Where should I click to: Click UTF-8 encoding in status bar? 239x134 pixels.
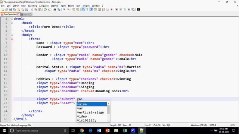[x=213, y=125]
